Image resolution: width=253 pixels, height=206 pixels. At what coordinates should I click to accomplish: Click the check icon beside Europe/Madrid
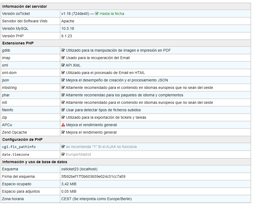(x=63, y=154)
